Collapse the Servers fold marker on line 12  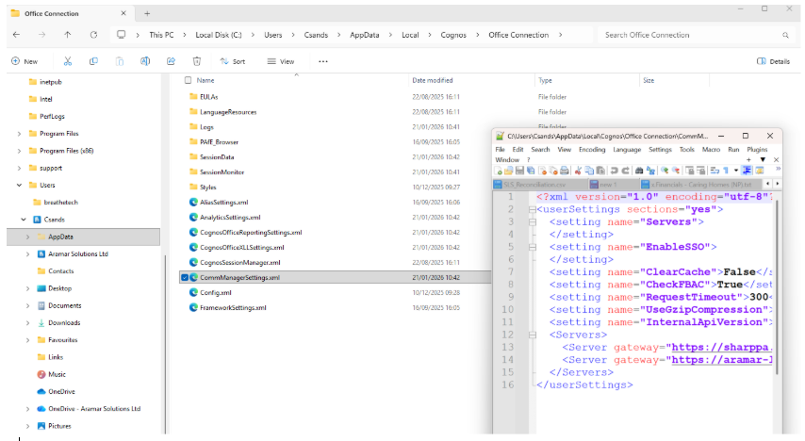pyautogui.click(x=533, y=335)
